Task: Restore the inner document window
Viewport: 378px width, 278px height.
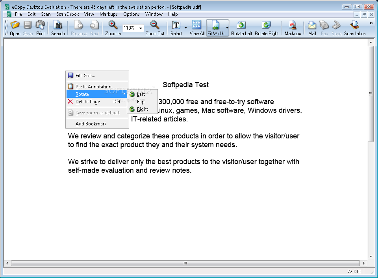Action: point(364,15)
